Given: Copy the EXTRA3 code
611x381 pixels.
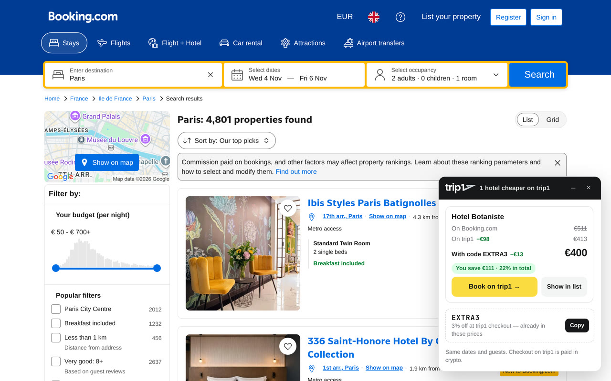Looking at the screenshot, I should pyautogui.click(x=577, y=325).
